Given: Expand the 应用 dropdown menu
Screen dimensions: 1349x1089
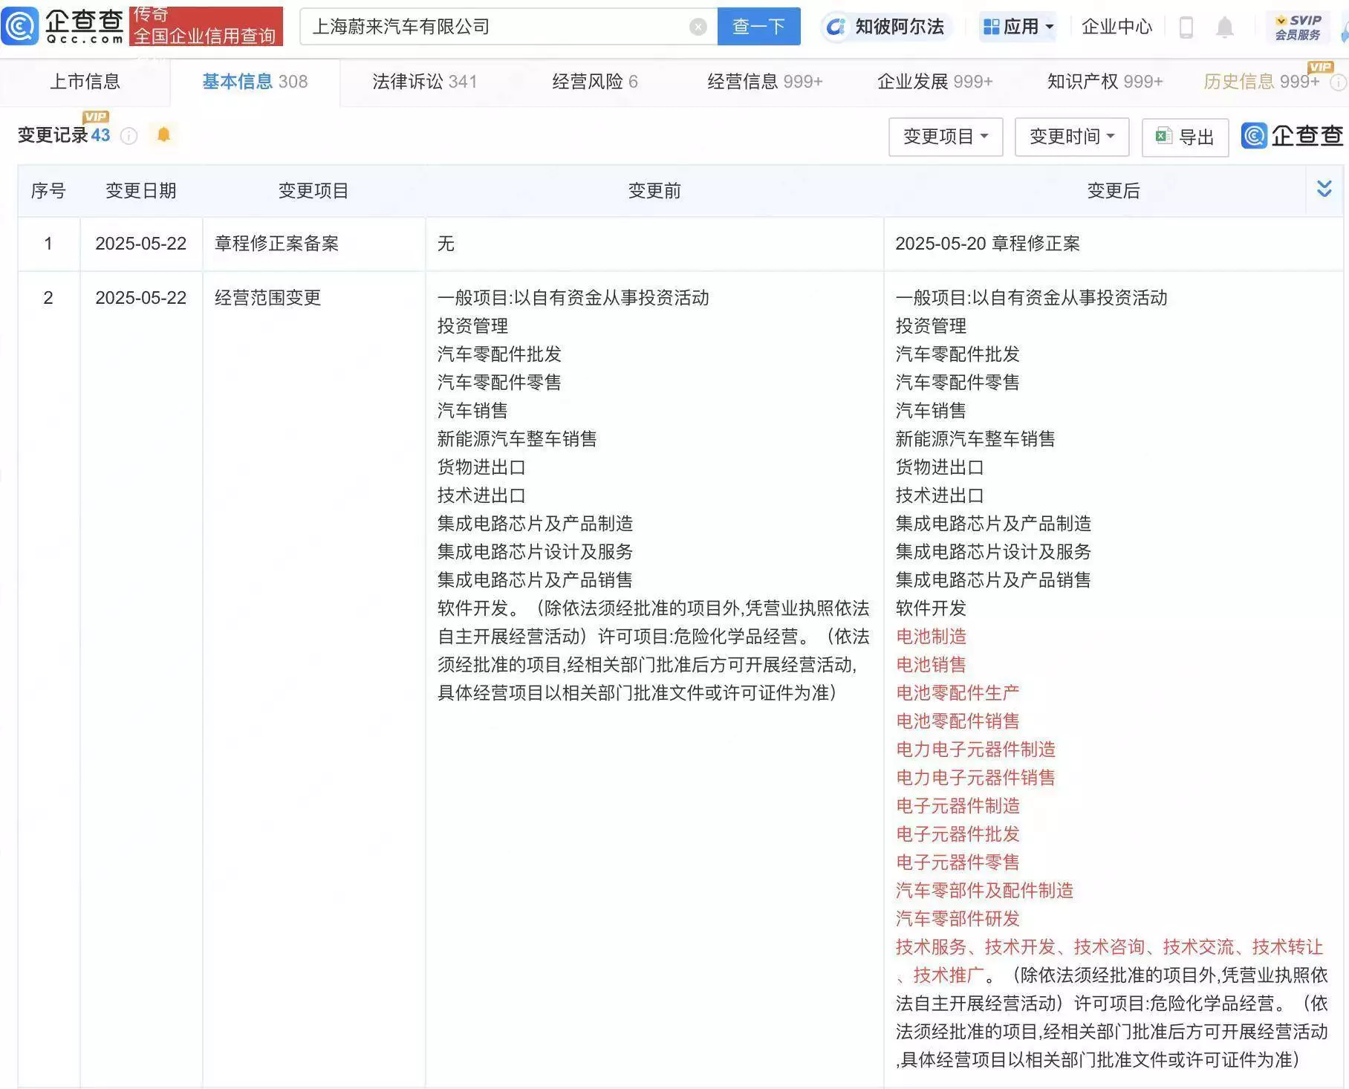Looking at the screenshot, I should point(1018,27).
